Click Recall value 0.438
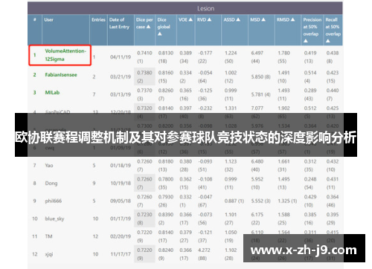Viewport: 372px width, 269px height. coord(333,53)
